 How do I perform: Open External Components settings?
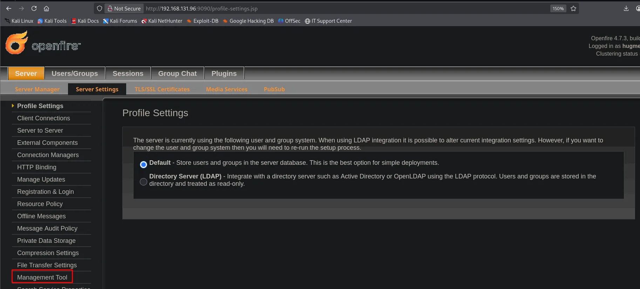point(47,143)
